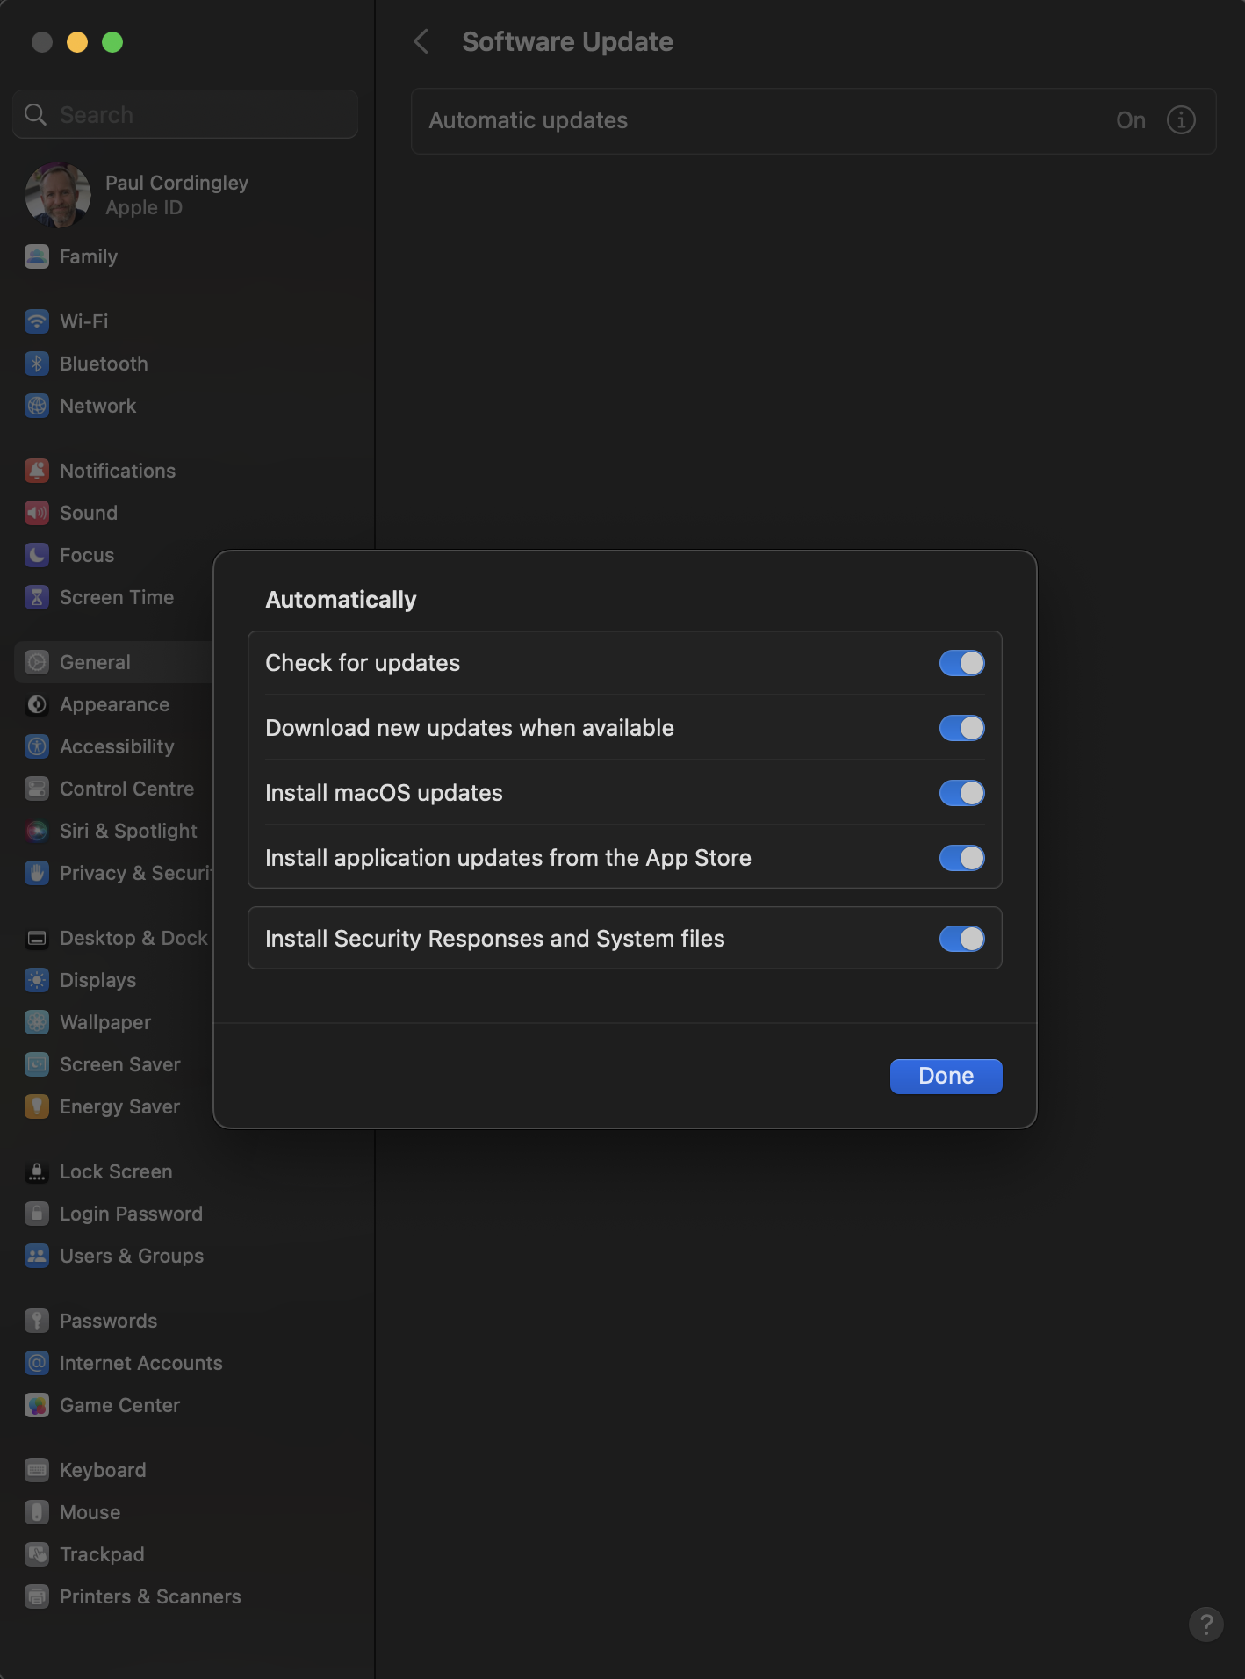Viewport: 1245px width, 1679px height.
Task: Open Trackpad settings from sidebar
Action: (x=101, y=1554)
